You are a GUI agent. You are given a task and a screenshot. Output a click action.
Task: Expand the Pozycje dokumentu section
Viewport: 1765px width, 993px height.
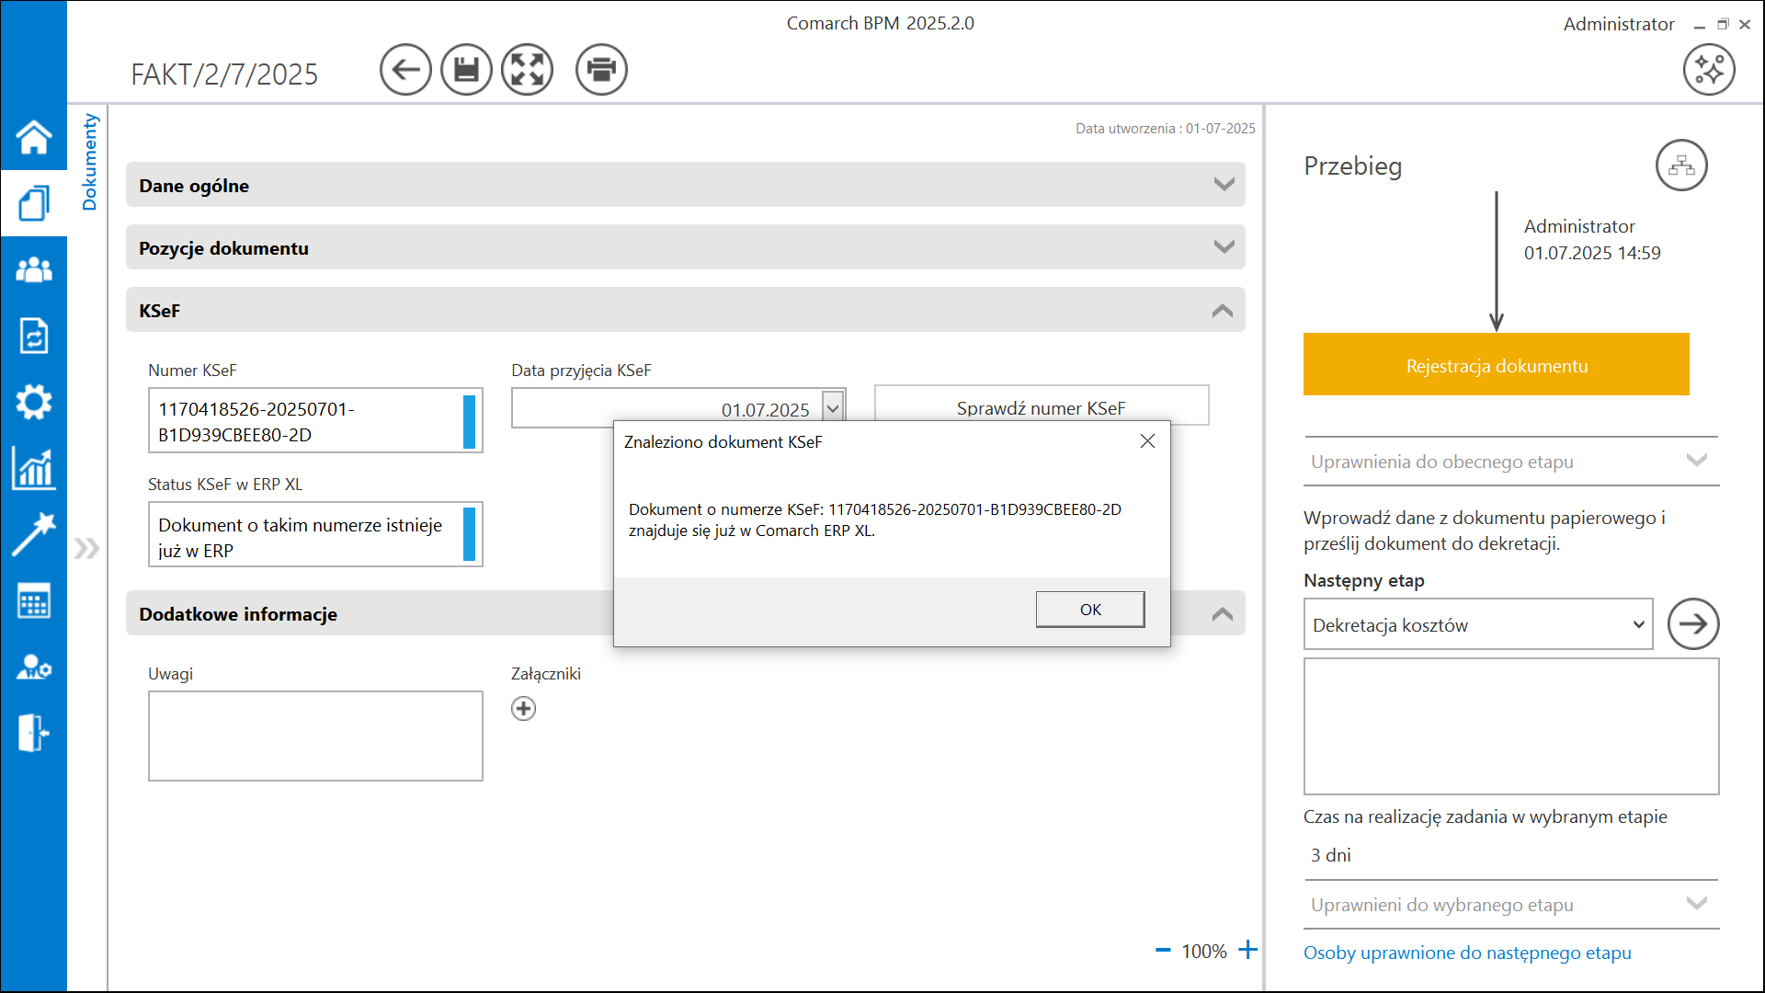(x=686, y=247)
